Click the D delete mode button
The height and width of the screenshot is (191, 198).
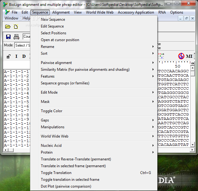point(24,56)
